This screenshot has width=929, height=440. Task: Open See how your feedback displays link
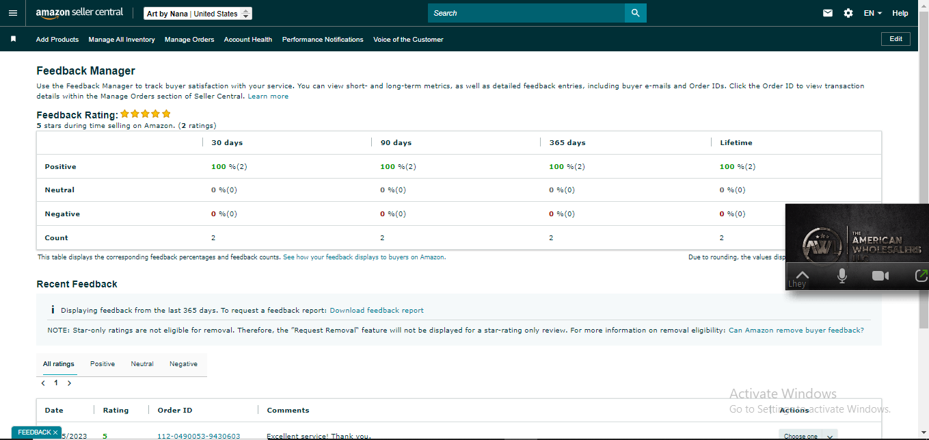pos(364,257)
